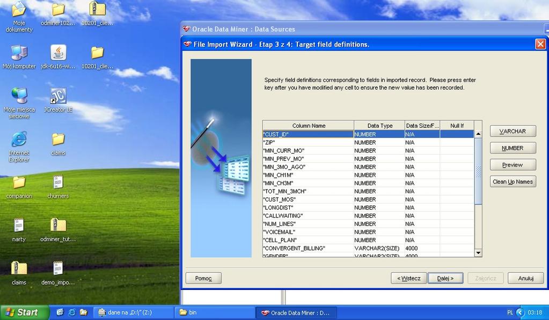The height and width of the screenshot is (320, 549).
Task: Select the "CUST_ID" row
Action: click(369, 134)
